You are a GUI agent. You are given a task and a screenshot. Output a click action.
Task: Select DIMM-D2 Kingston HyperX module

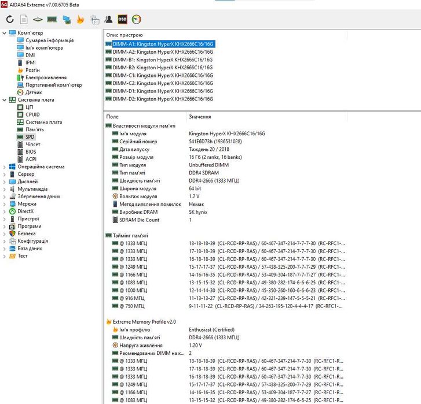click(163, 99)
